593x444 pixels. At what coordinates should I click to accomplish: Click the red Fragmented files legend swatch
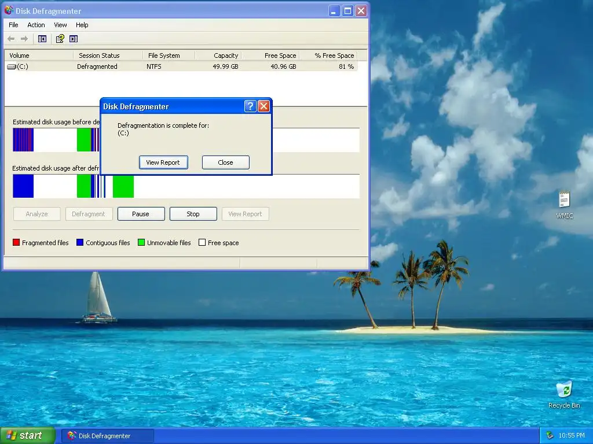16,242
